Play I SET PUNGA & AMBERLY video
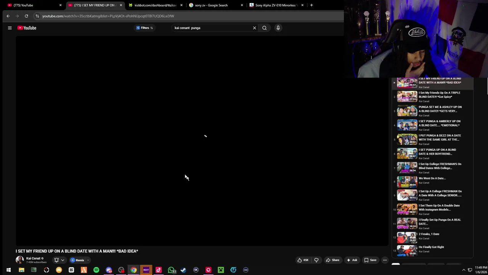Viewport: 488px width, 275px height. tap(433, 125)
